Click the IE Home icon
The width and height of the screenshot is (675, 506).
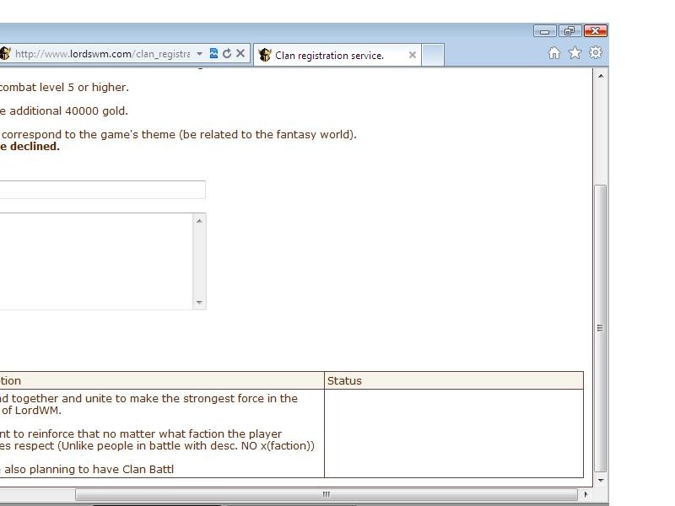554,53
